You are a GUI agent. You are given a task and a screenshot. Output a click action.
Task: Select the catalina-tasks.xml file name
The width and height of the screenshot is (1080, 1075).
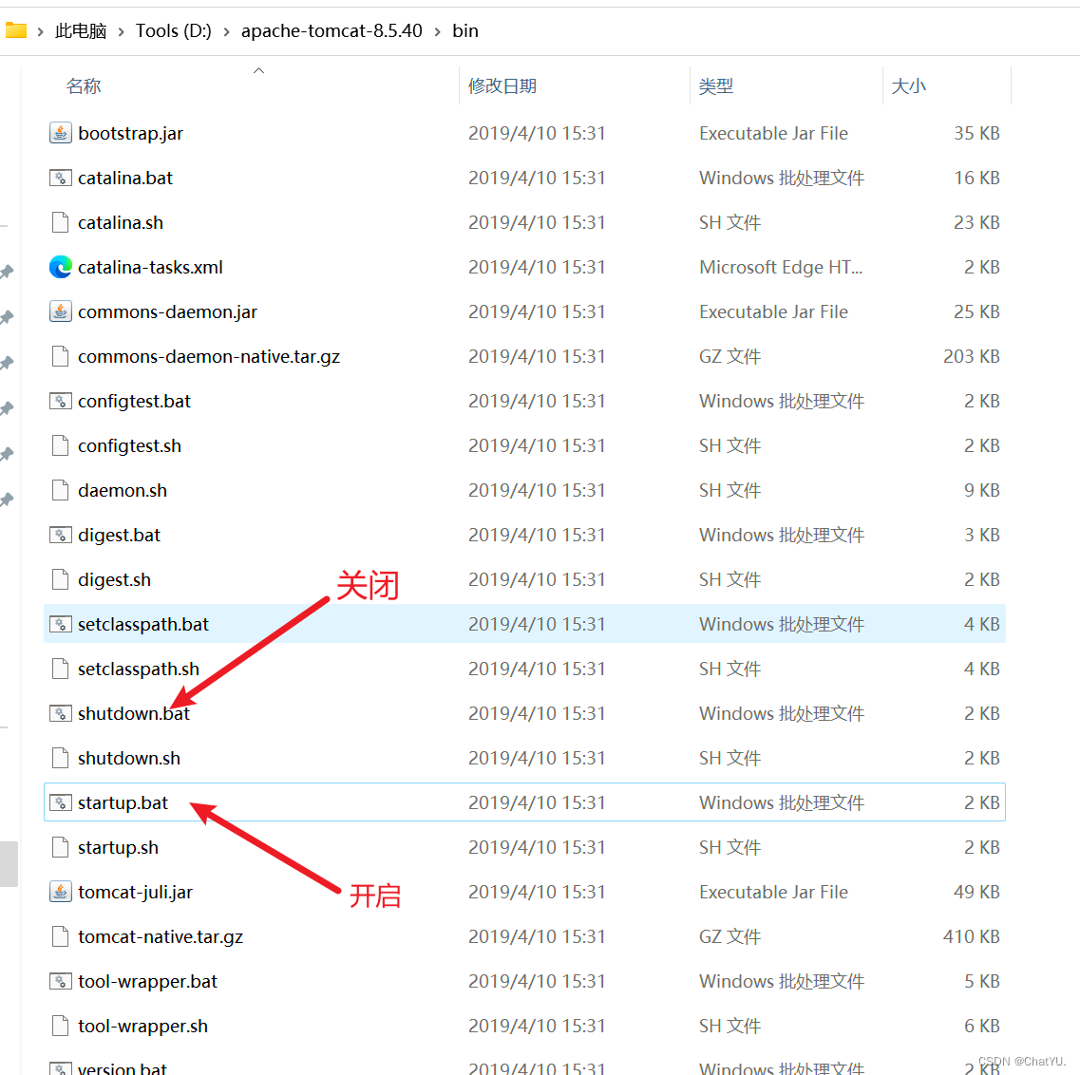point(150,267)
